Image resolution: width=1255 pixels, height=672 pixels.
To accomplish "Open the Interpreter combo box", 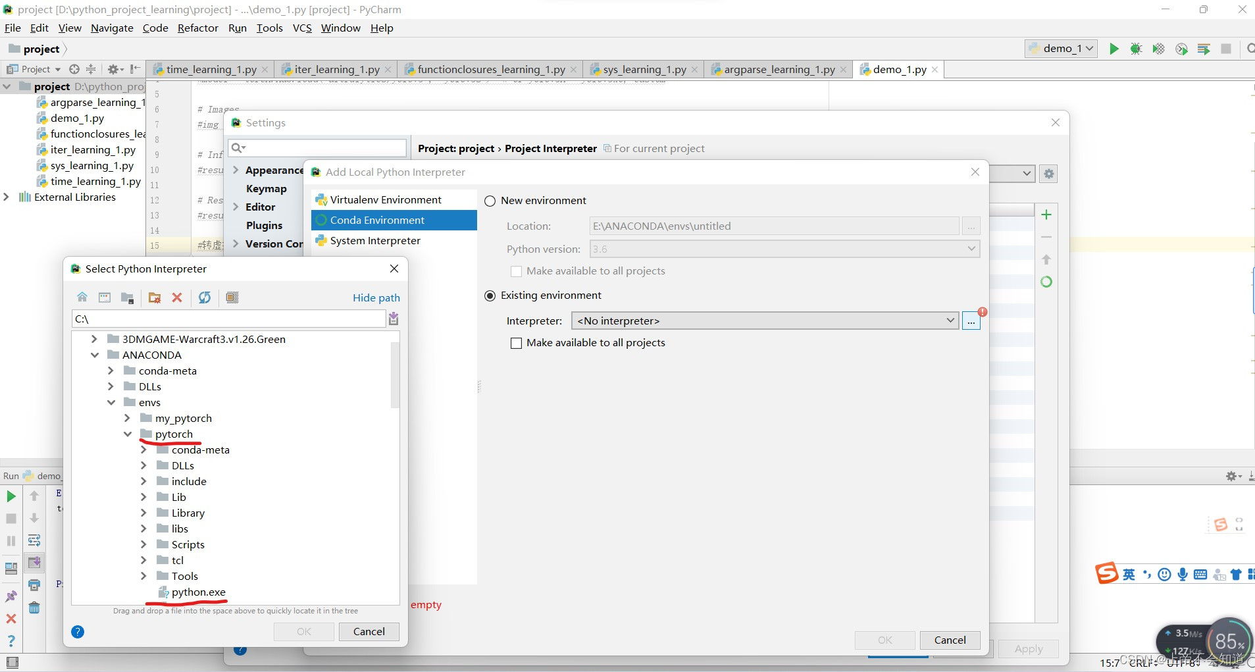I will 765,321.
